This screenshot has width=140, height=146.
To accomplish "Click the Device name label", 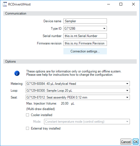I will click(x=52, y=21).
